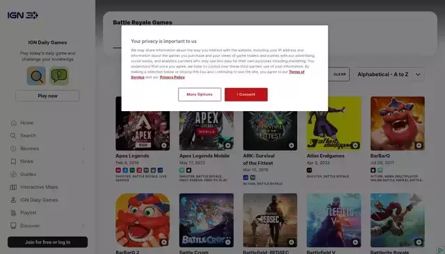The width and height of the screenshot is (445, 254).
Task: Open the Battle Crush cover thumbnail
Action: (207, 220)
